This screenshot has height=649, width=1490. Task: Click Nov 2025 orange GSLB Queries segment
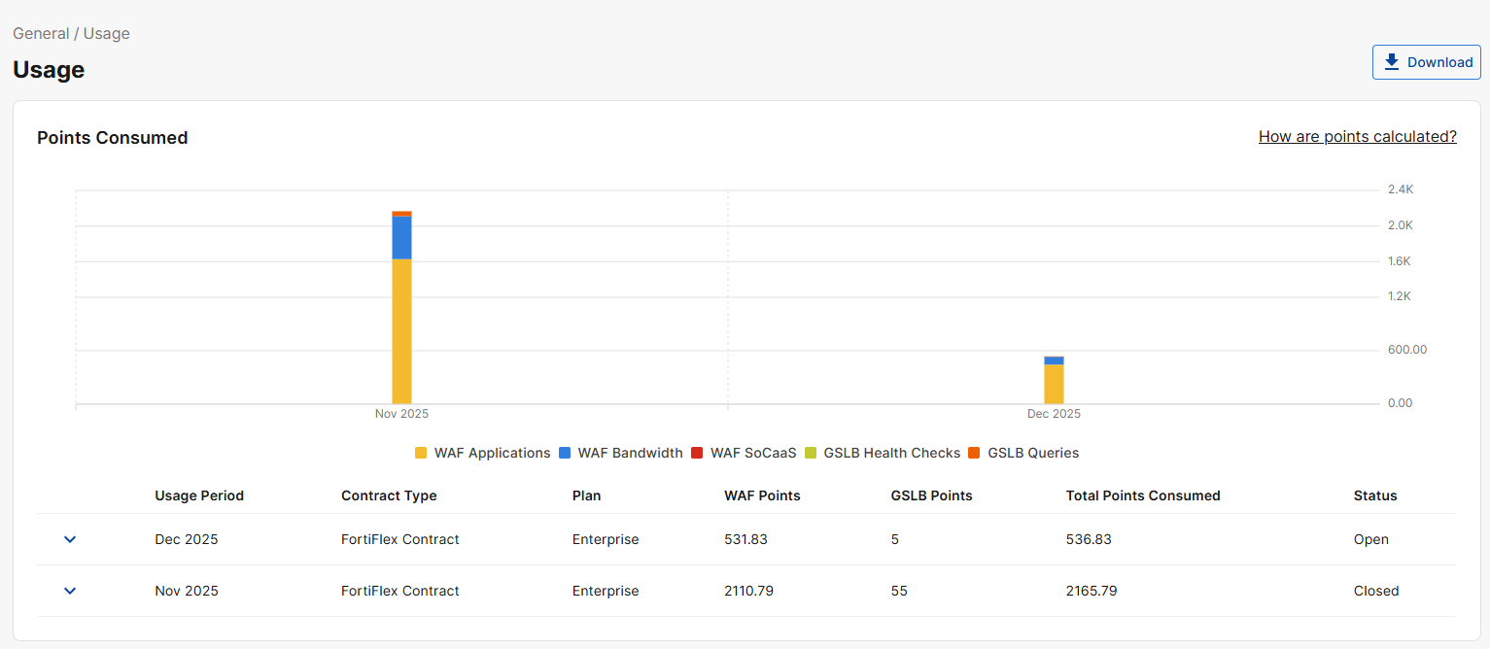click(x=401, y=214)
